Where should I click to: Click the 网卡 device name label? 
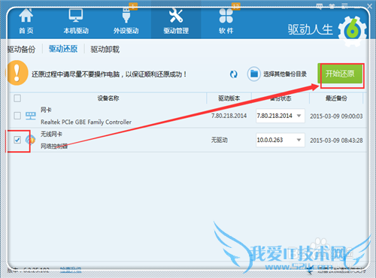46,110
